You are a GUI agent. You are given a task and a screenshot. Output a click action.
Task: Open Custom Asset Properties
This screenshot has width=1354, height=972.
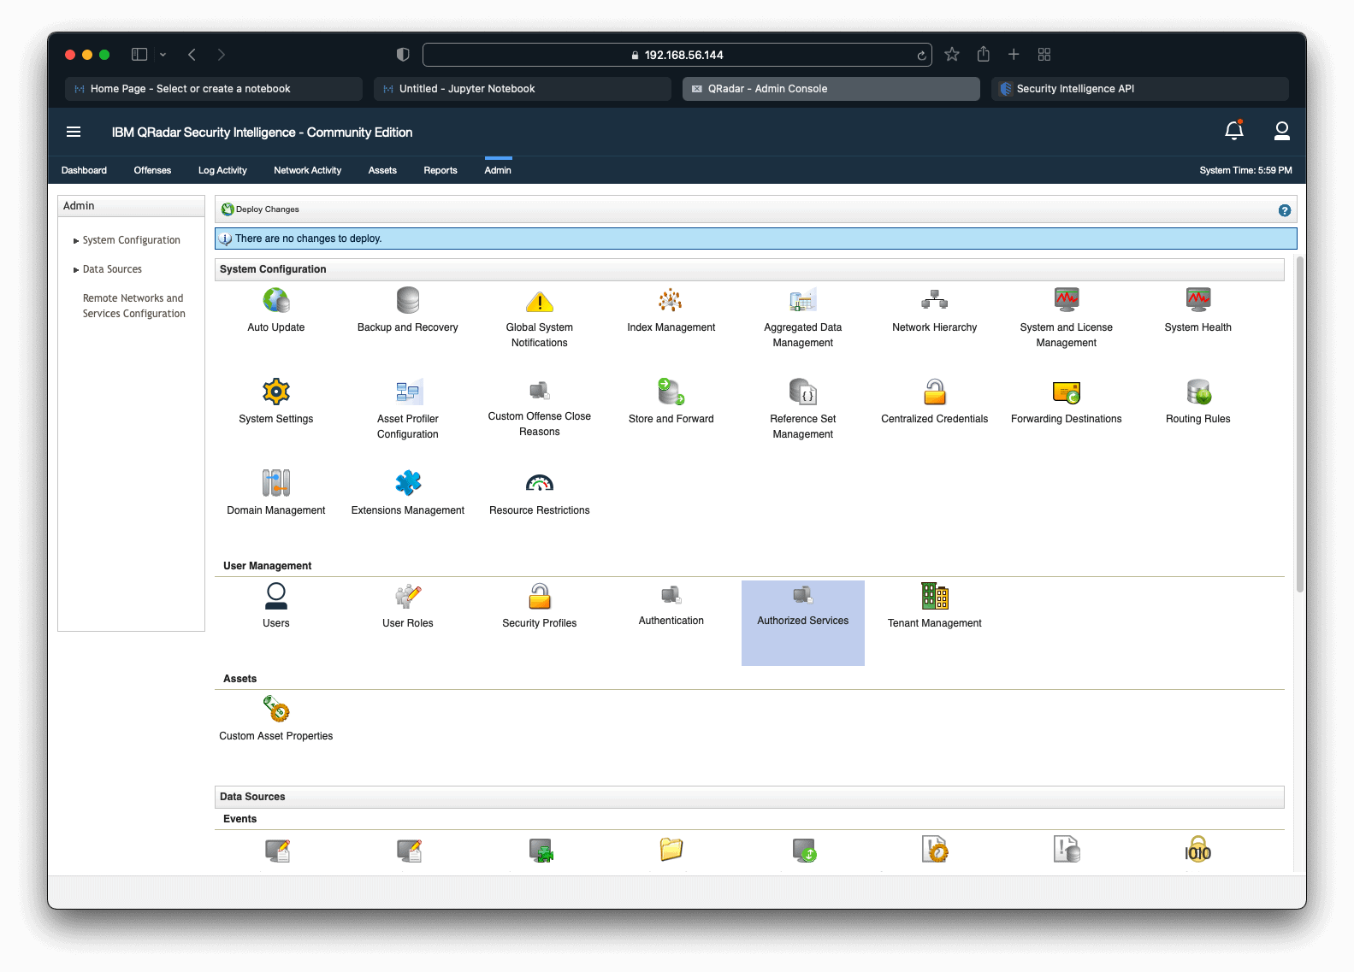[275, 710]
